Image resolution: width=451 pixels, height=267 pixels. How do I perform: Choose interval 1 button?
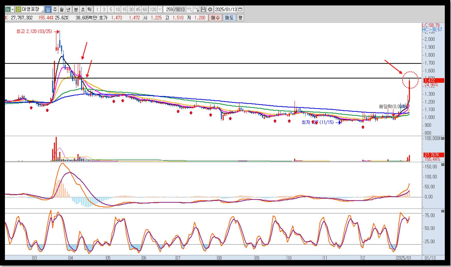click(x=97, y=10)
